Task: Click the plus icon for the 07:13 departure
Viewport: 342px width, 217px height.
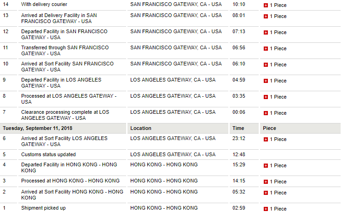Action: click(x=266, y=33)
